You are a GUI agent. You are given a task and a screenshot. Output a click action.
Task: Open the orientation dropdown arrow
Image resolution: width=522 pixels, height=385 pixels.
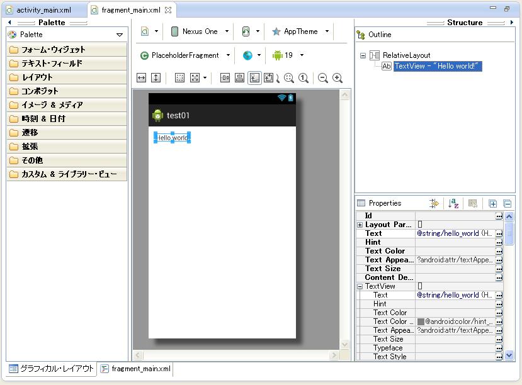click(258, 31)
